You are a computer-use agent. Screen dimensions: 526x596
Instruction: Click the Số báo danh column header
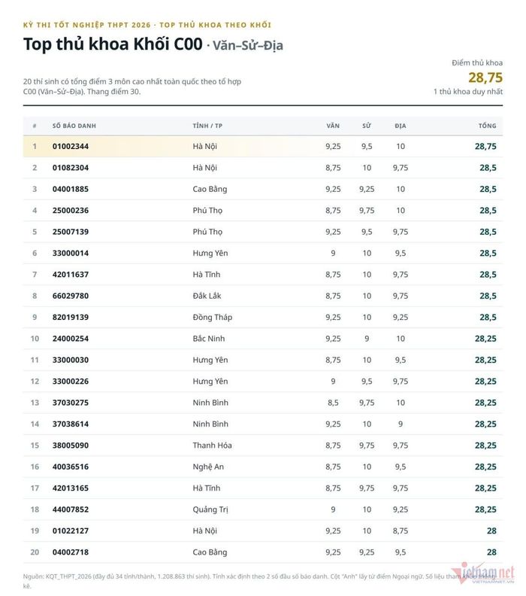(74, 126)
